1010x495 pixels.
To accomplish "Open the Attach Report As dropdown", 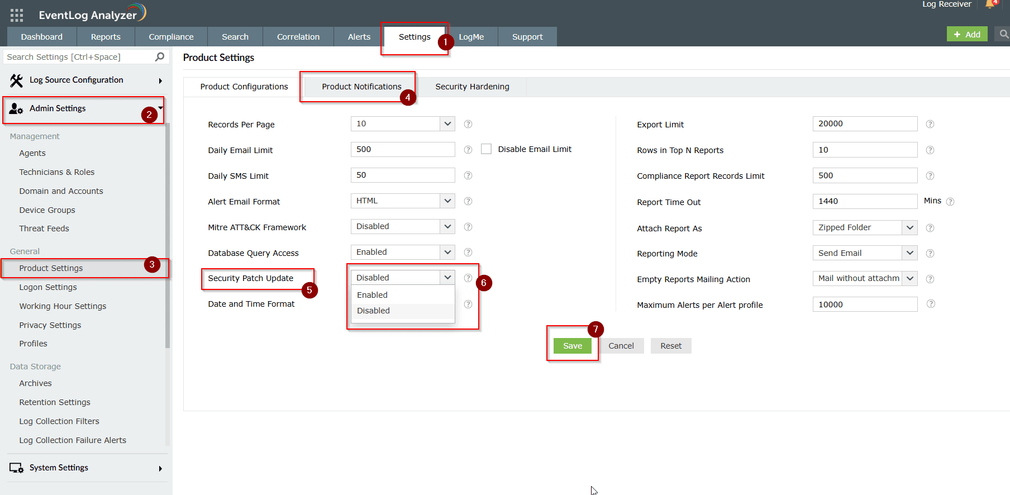I will coord(864,228).
